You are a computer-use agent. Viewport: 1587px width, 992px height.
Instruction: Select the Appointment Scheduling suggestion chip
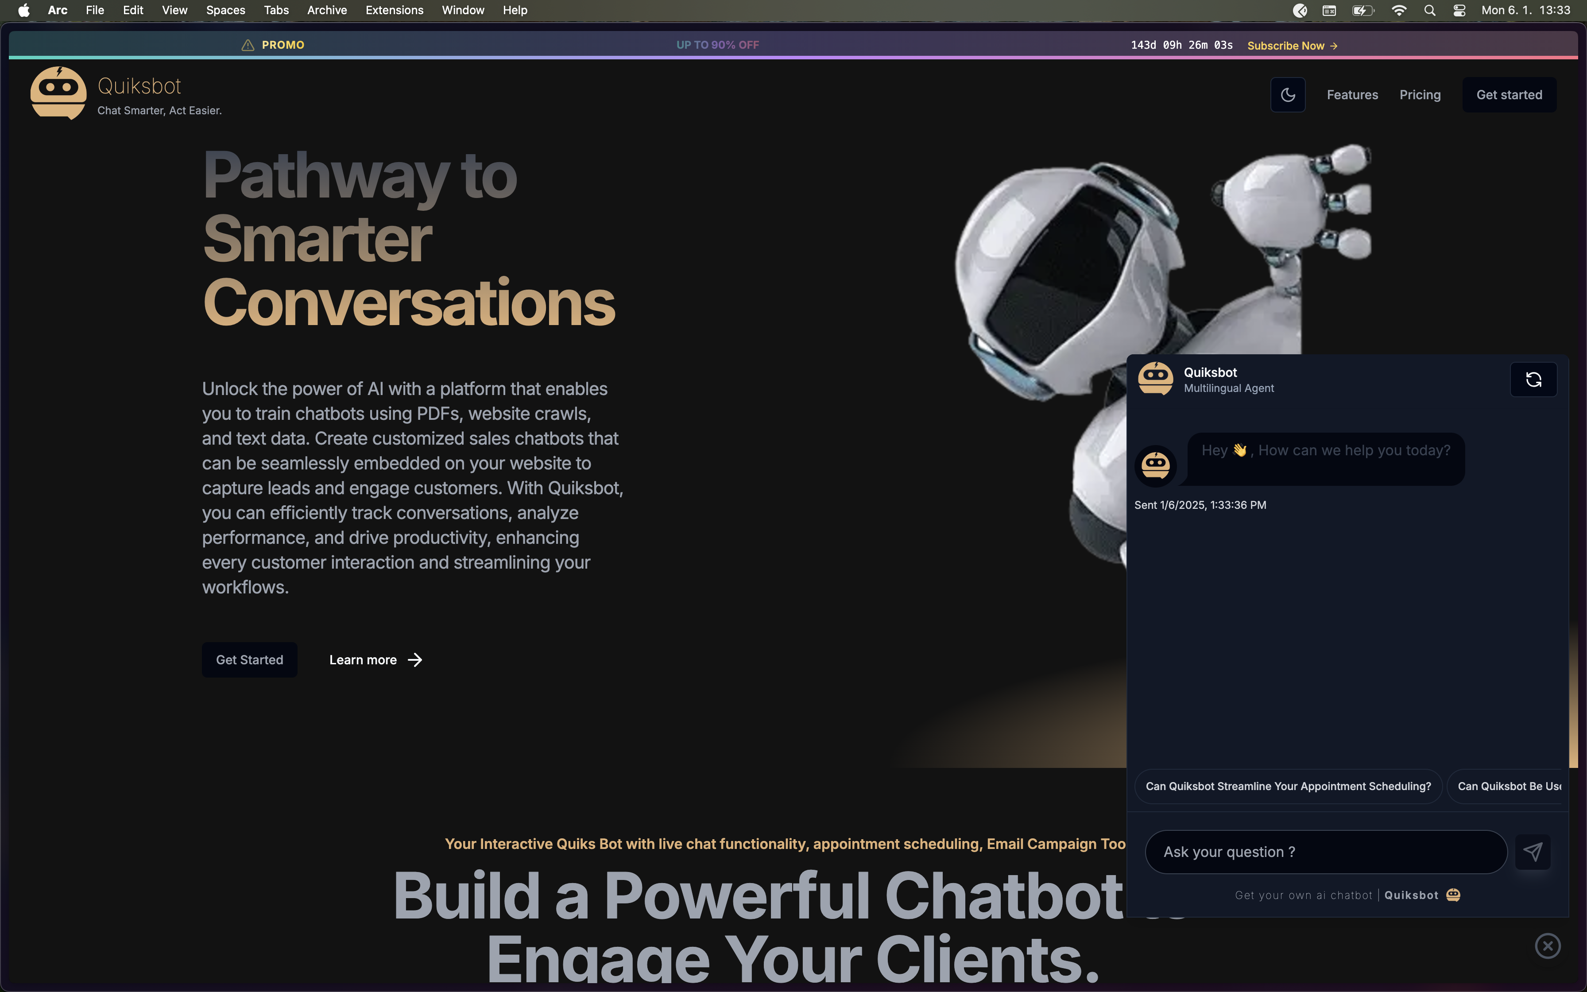pos(1288,786)
